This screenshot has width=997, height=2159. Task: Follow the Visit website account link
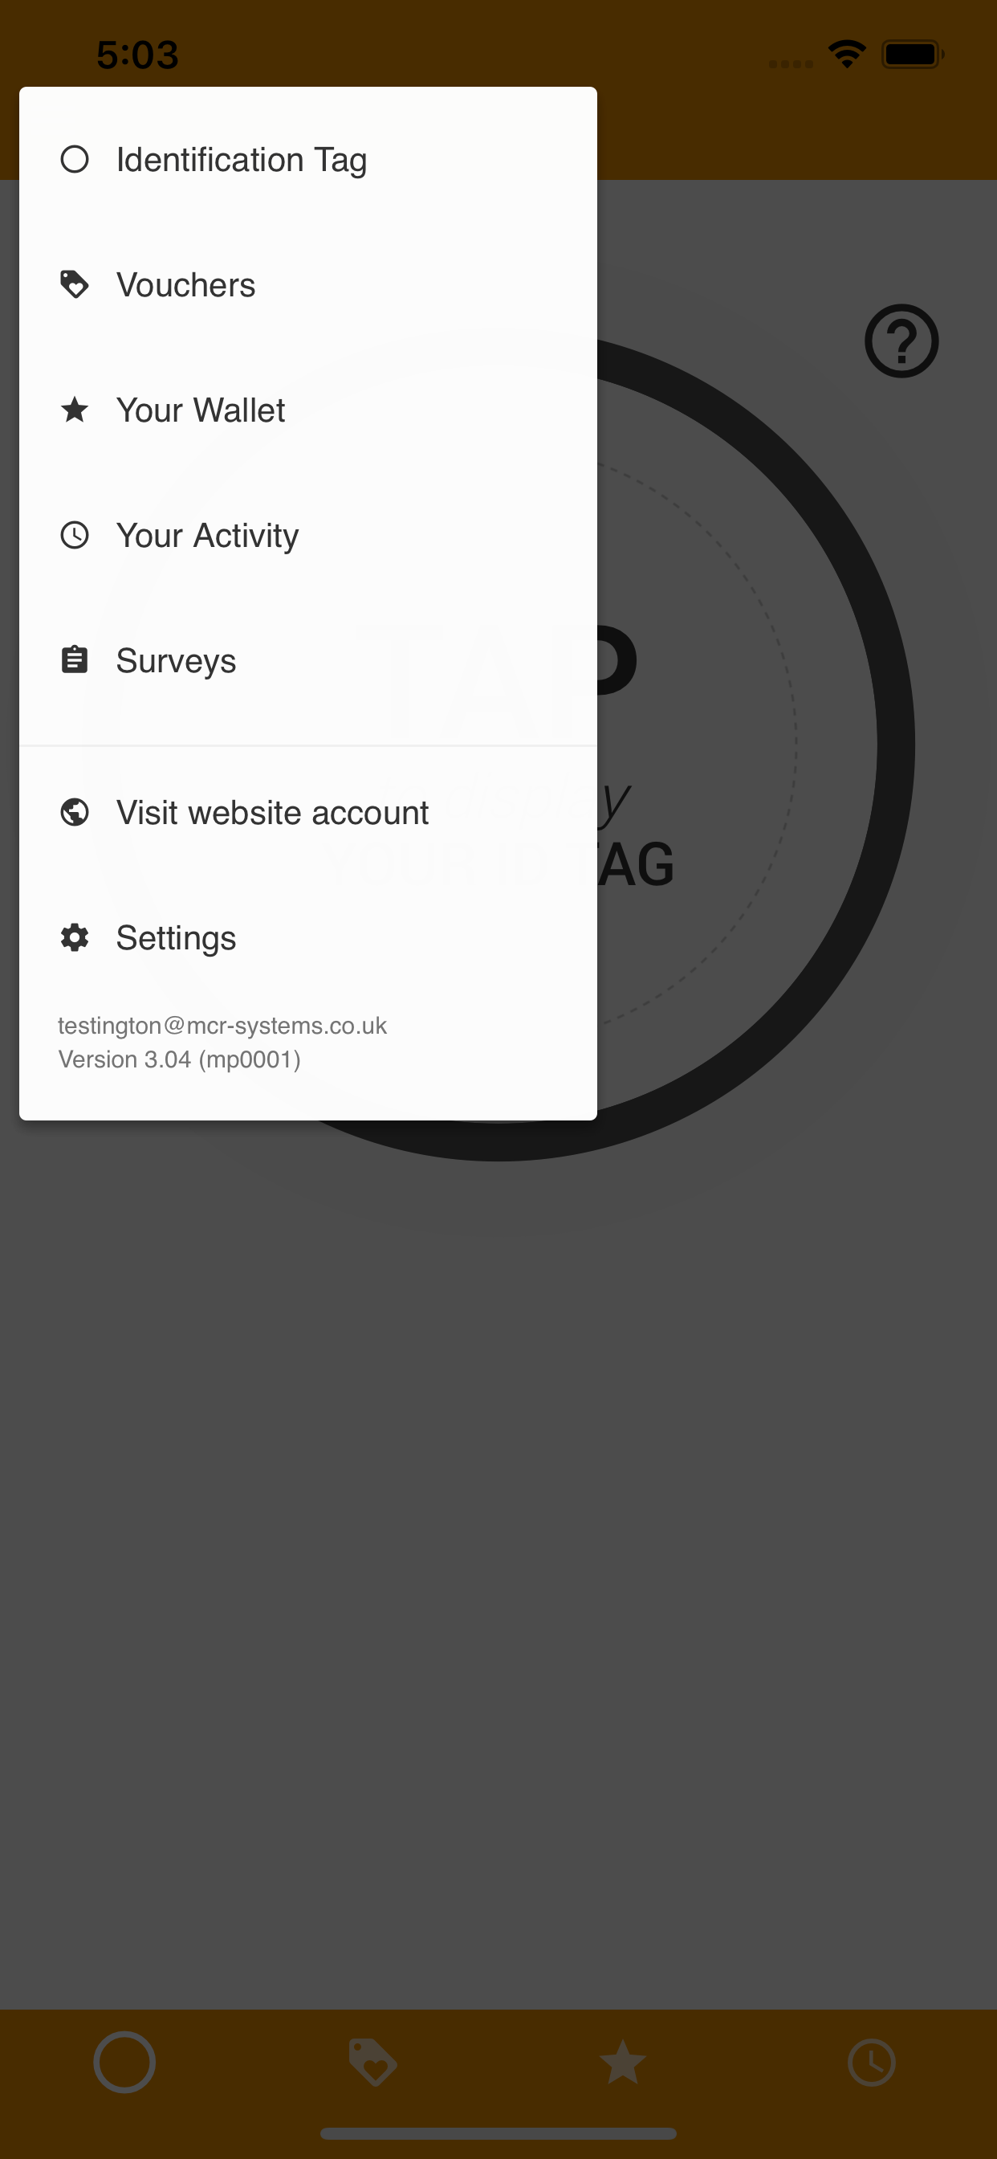(x=308, y=812)
